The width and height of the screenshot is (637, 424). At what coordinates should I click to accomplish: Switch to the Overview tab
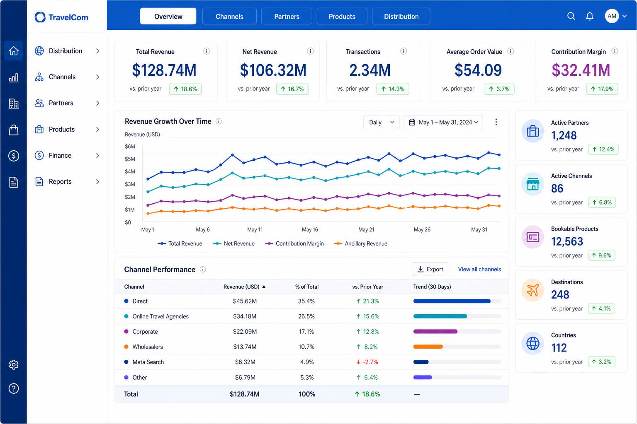(168, 16)
